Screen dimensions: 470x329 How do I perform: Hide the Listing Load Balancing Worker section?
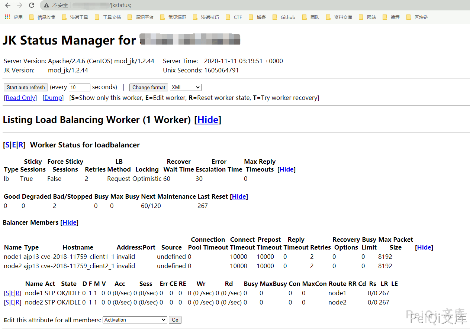point(207,120)
